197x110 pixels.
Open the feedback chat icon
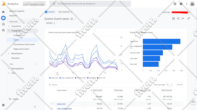193,102
